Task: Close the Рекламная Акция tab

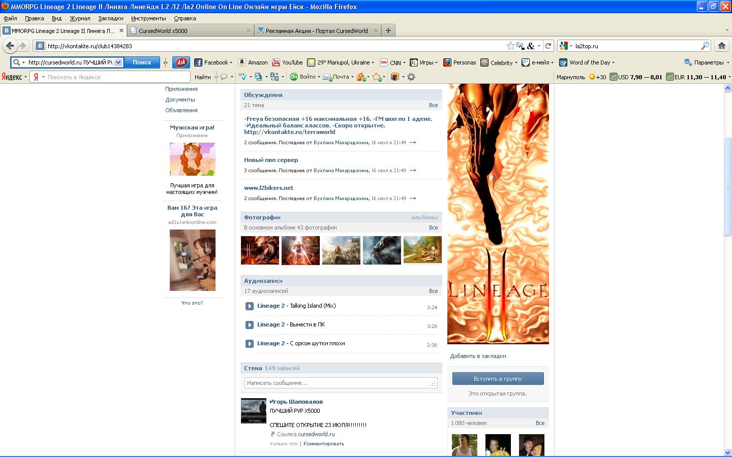Action: coord(376,30)
